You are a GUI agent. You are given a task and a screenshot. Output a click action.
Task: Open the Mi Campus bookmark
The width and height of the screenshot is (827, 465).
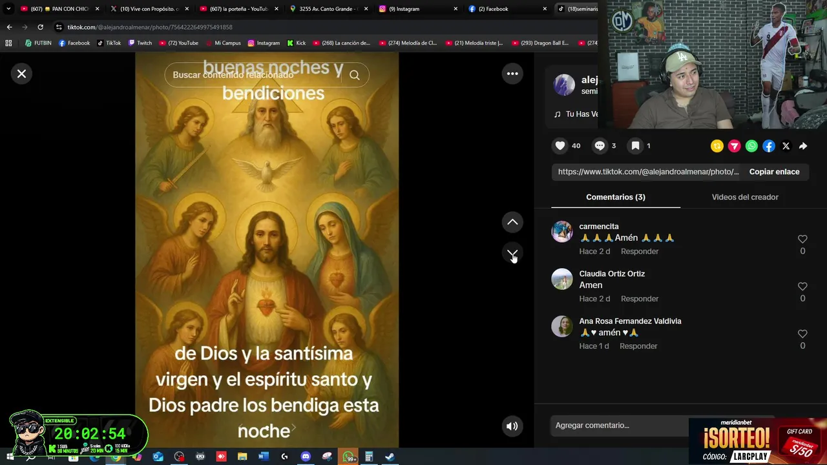223,43
